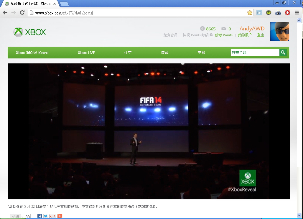The height and width of the screenshot is (219, 303).
Task: Bookmark this page with the star icon
Action: [x=250, y=13]
